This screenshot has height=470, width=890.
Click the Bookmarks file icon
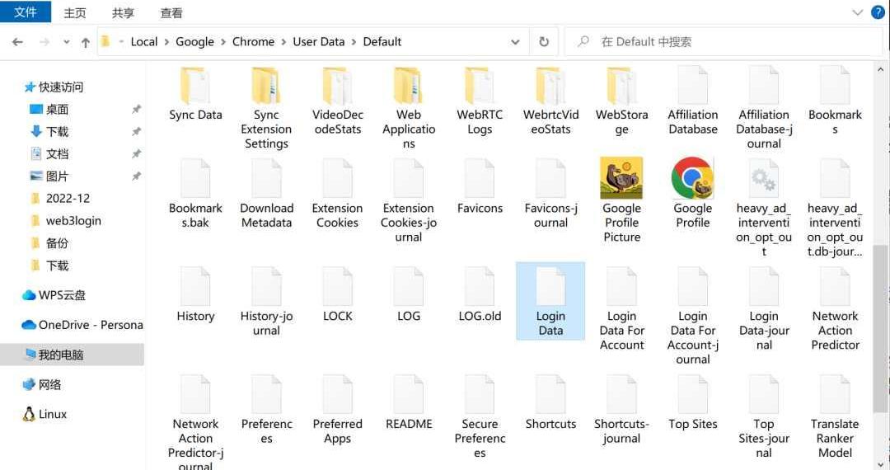point(835,87)
